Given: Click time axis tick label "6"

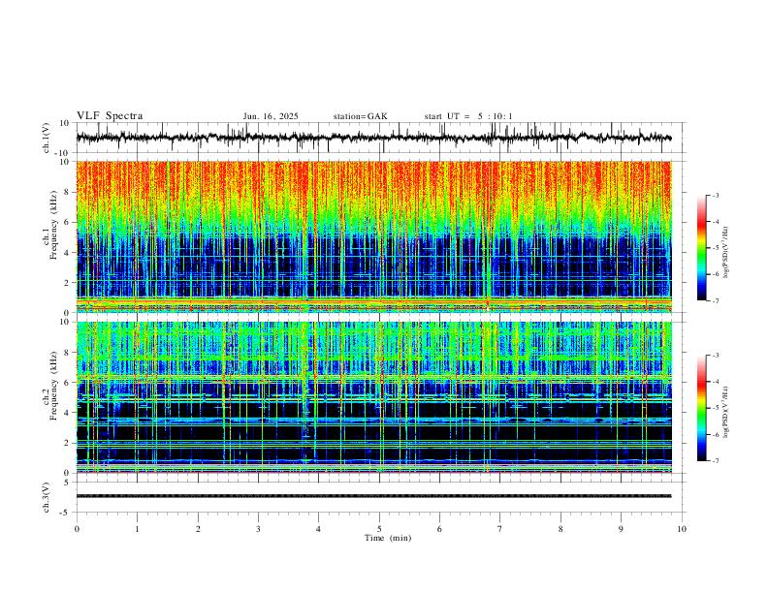Looking at the screenshot, I should 439,529.
